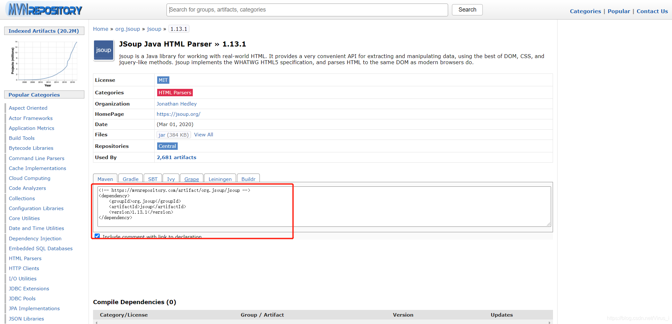Open Application Metrics category
Image resolution: width=672 pixels, height=324 pixels.
point(31,128)
